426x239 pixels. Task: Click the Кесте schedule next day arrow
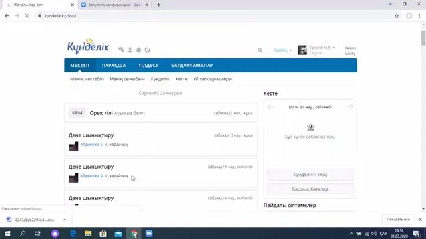click(x=350, y=107)
